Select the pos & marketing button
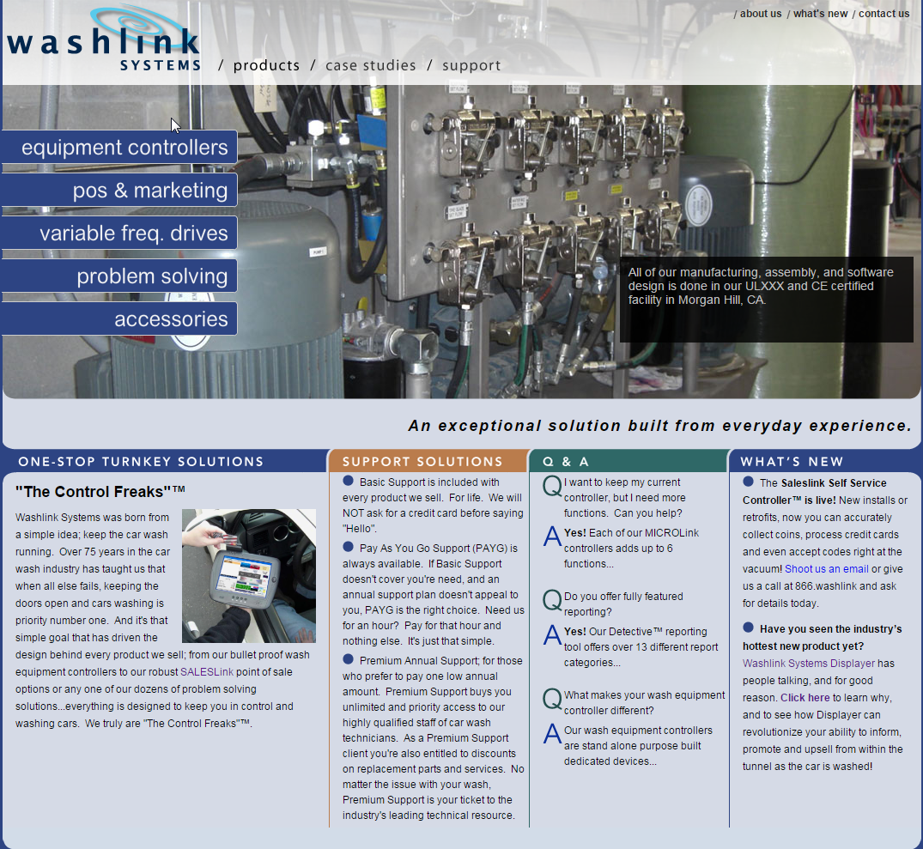The image size is (923, 849). coord(119,190)
